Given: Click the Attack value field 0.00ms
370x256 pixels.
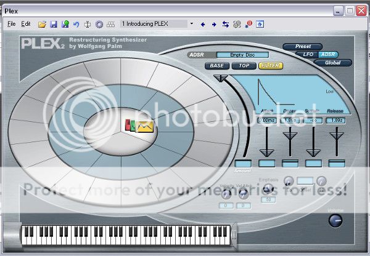Looking at the screenshot, I should pos(267,121).
